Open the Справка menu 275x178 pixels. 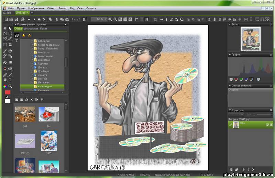click(91, 8)
